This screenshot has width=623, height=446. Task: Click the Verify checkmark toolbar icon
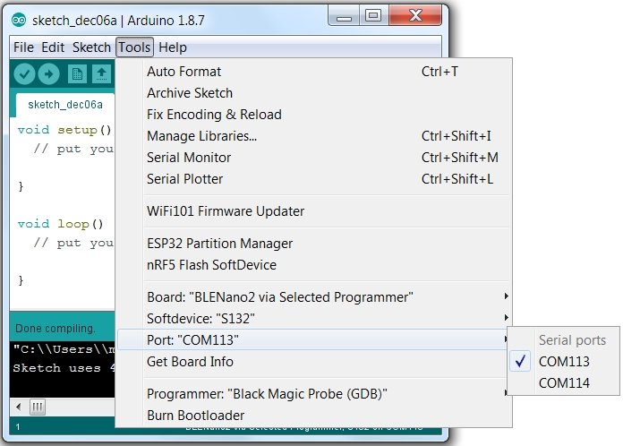[x=24, y=74]
